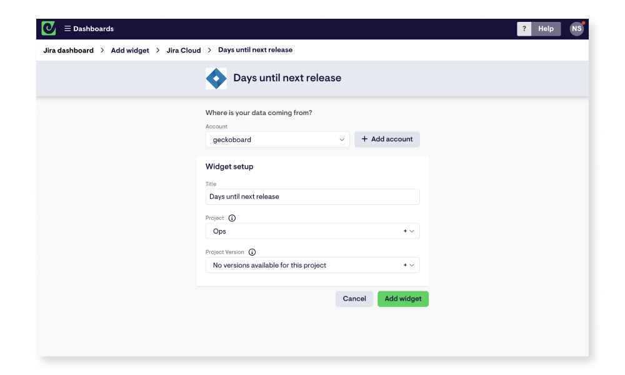Click the info icon beside Project Version

pos(252,252)
